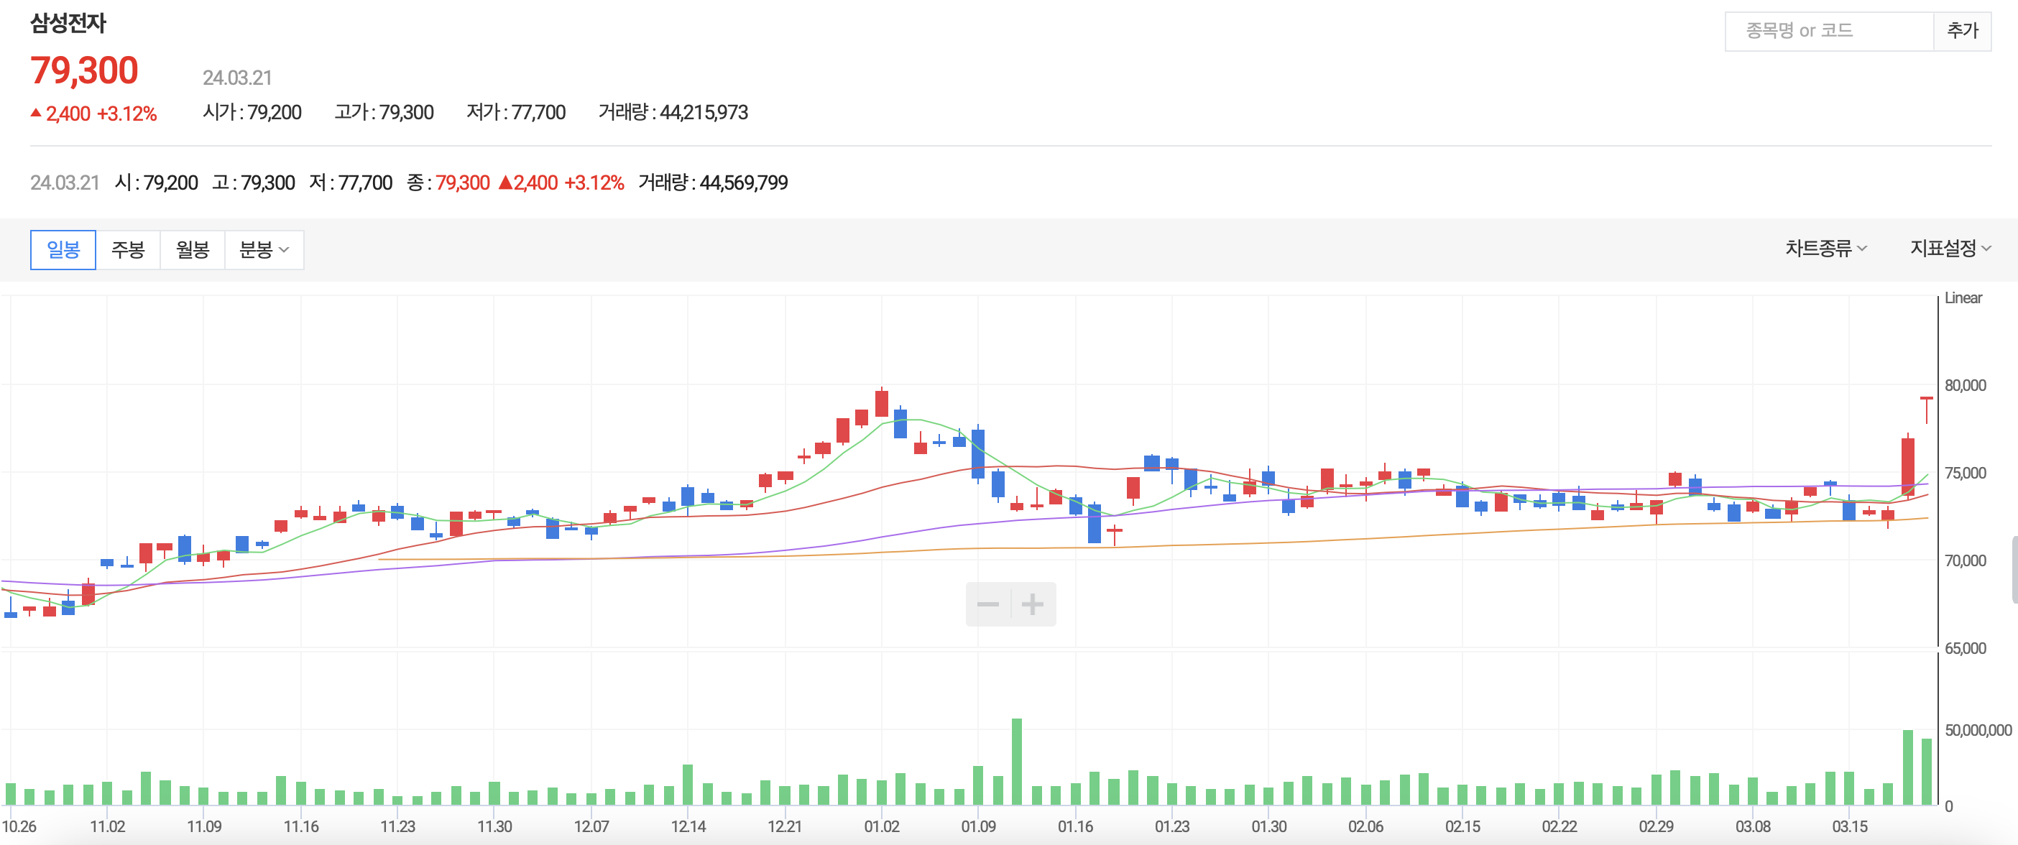The height and width of the screenshot is (845, 2018).
Task: Click the 80,000 price axis label
Action: pos(1965,385)
